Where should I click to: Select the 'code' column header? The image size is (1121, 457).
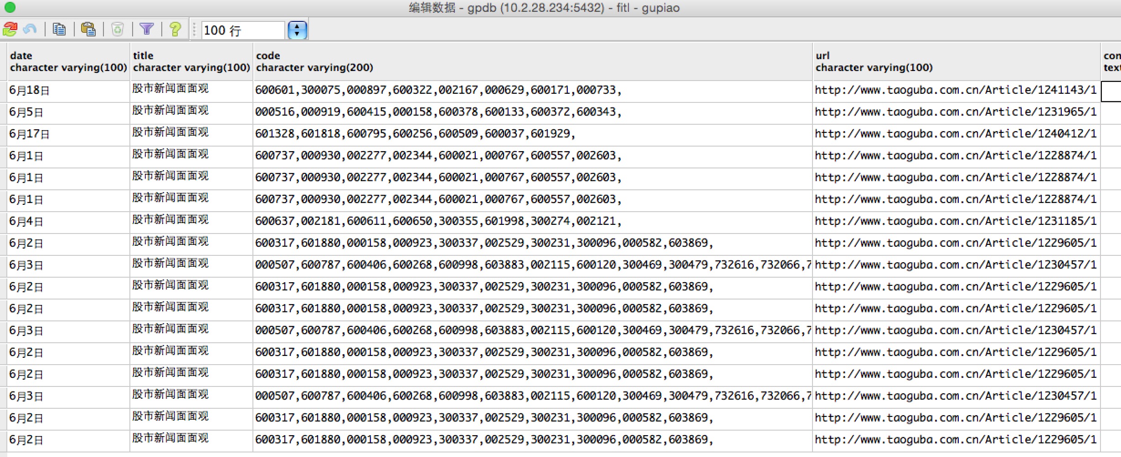[x=533, y=61]
